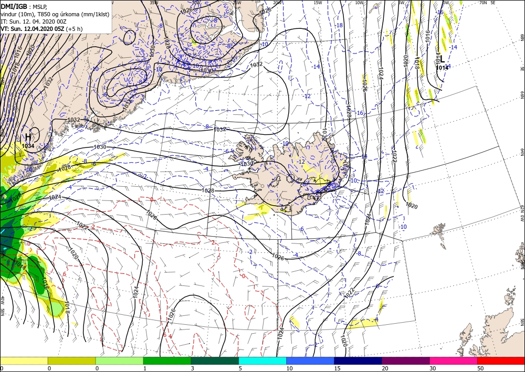525x372 pixels.
Task: Pick the bright blue legend swatch
Action: (x=310, y=360)
